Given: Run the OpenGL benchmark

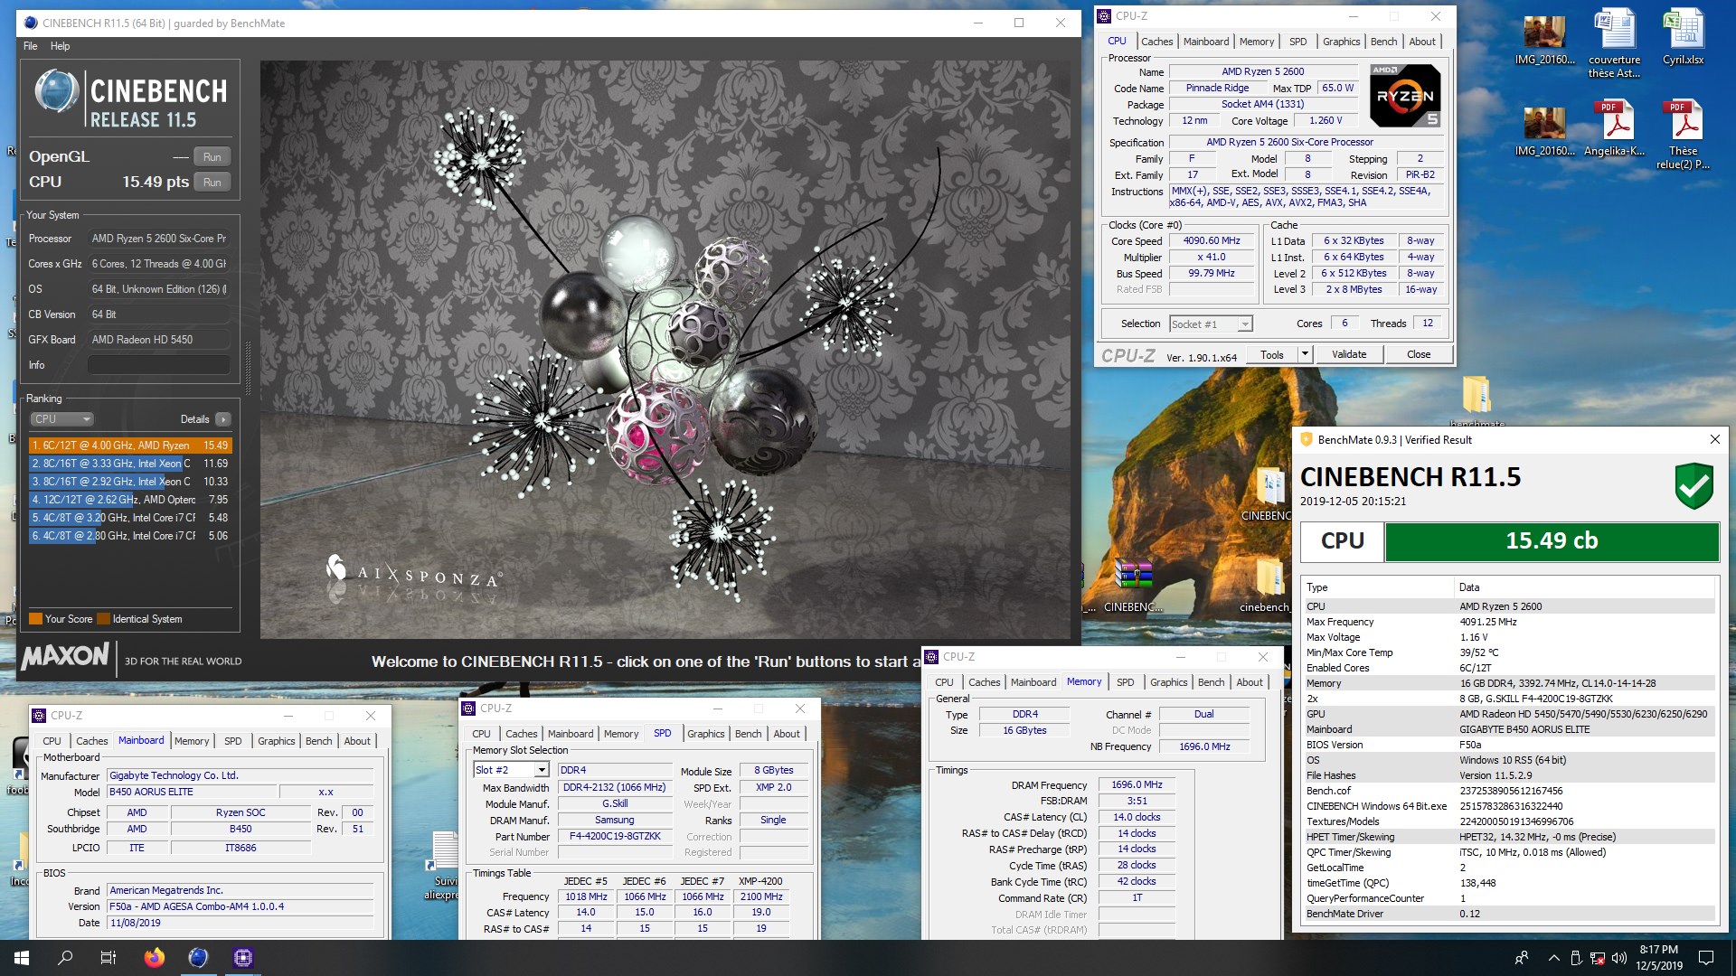Looking at the screenshot, I should pyautogui.click(x=212, y=156).
